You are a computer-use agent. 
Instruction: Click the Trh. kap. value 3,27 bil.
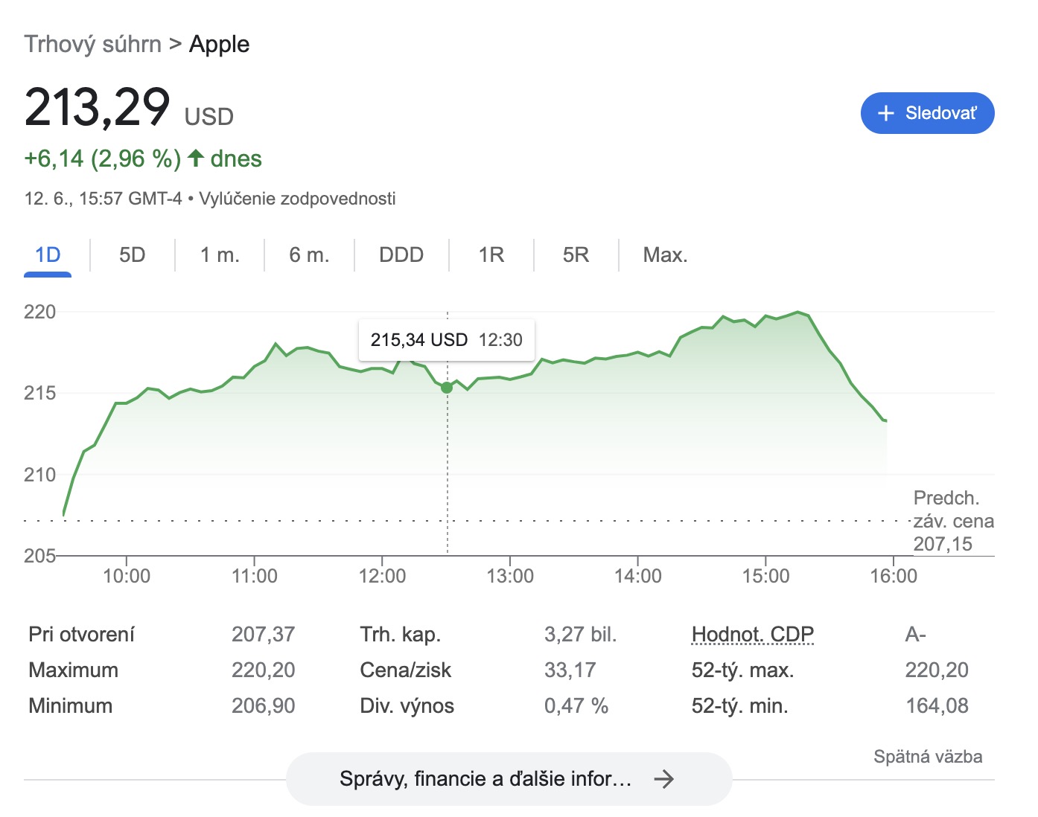coord(580,634)
